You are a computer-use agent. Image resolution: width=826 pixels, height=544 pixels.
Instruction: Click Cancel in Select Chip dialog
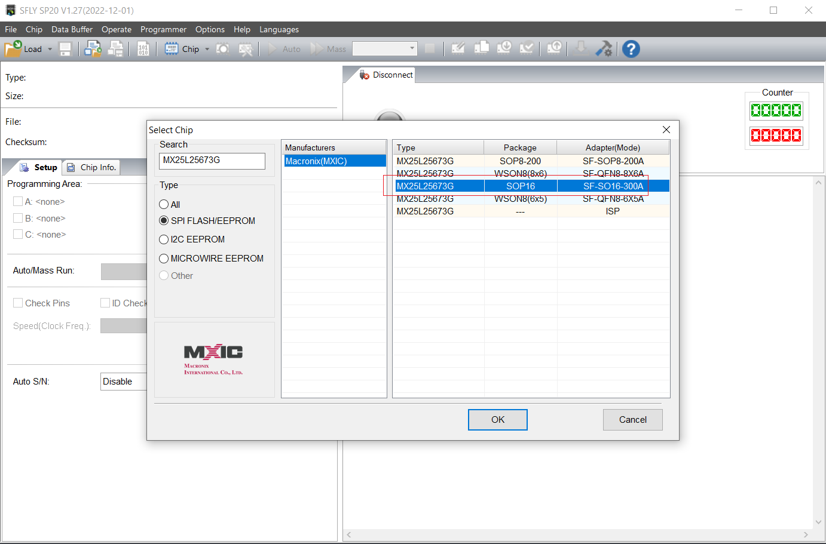(633, 420)
